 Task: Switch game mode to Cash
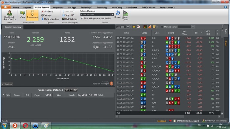click(22, 15)
